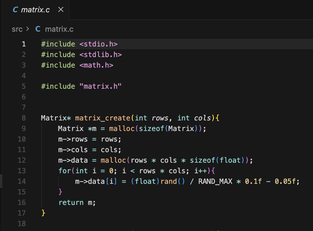The image size is (313, 231).
Task: Click the rows parameter in function signature
Action: pyautogui.click(x=160, y=118)
